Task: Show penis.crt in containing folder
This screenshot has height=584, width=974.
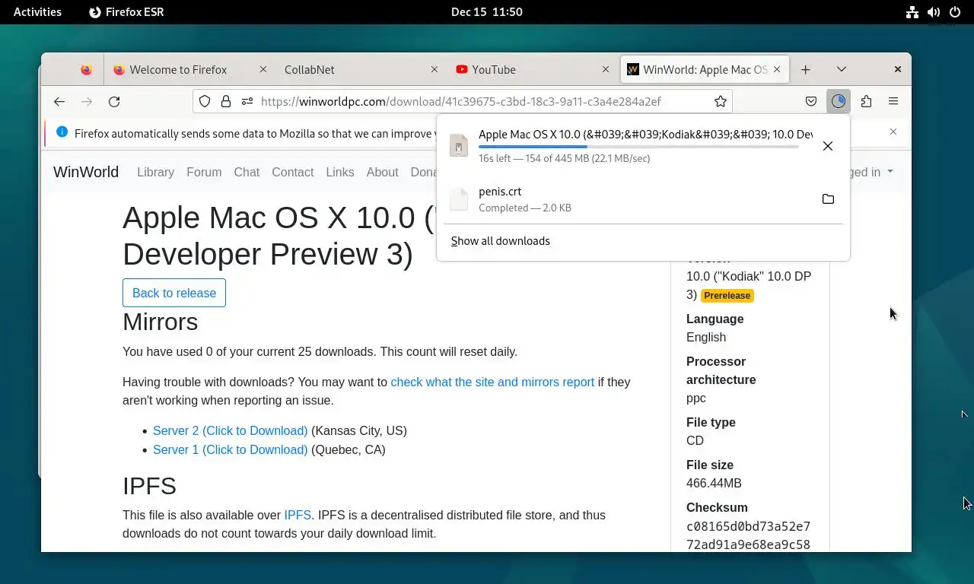Action: (x=828, y=199)
